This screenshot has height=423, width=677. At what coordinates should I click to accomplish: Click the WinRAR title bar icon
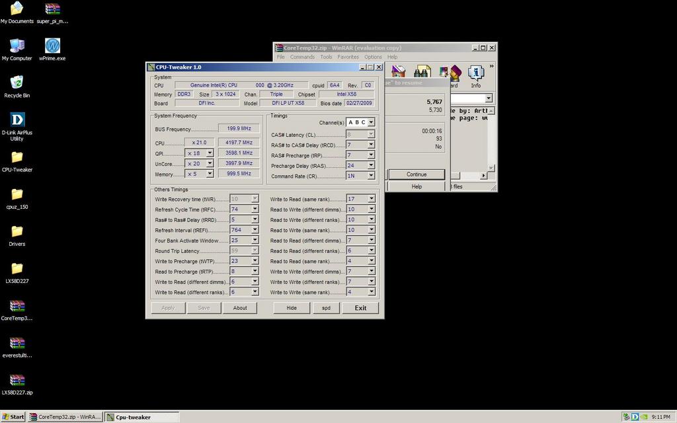(279, 48)
